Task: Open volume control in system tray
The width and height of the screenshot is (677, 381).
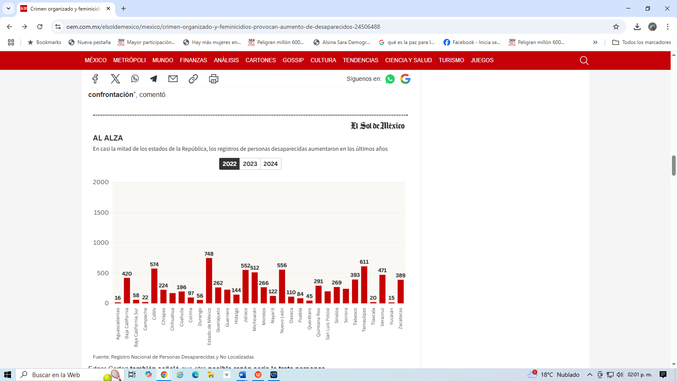Action: click(x=620, y=375)
